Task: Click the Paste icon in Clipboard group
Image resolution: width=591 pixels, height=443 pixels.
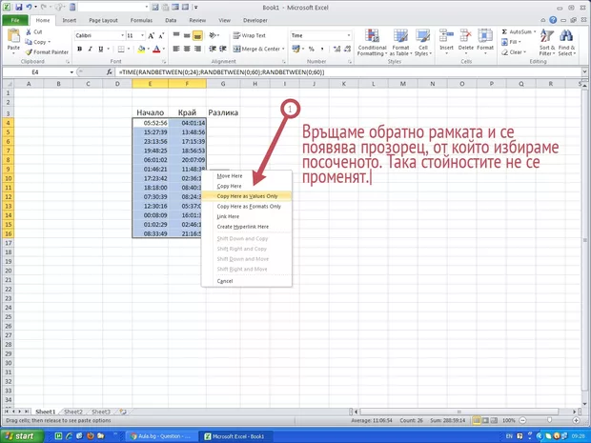Action: point(13,37)
